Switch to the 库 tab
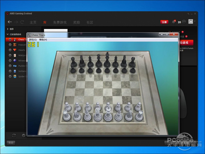The image size is (205, 154). (x=45, y=22)
